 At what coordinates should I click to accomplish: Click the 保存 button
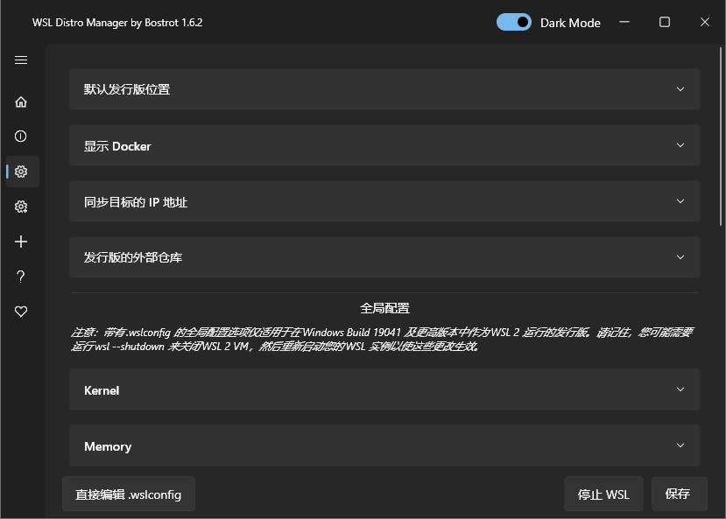678,494
